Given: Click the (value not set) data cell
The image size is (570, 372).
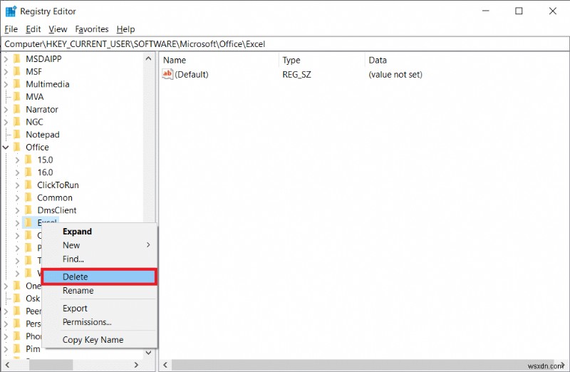Looking at the screenshot, I should [x=395, y=75].
